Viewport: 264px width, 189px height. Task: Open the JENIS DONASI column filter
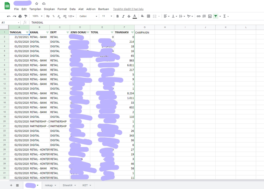click(x=88, y=32)
